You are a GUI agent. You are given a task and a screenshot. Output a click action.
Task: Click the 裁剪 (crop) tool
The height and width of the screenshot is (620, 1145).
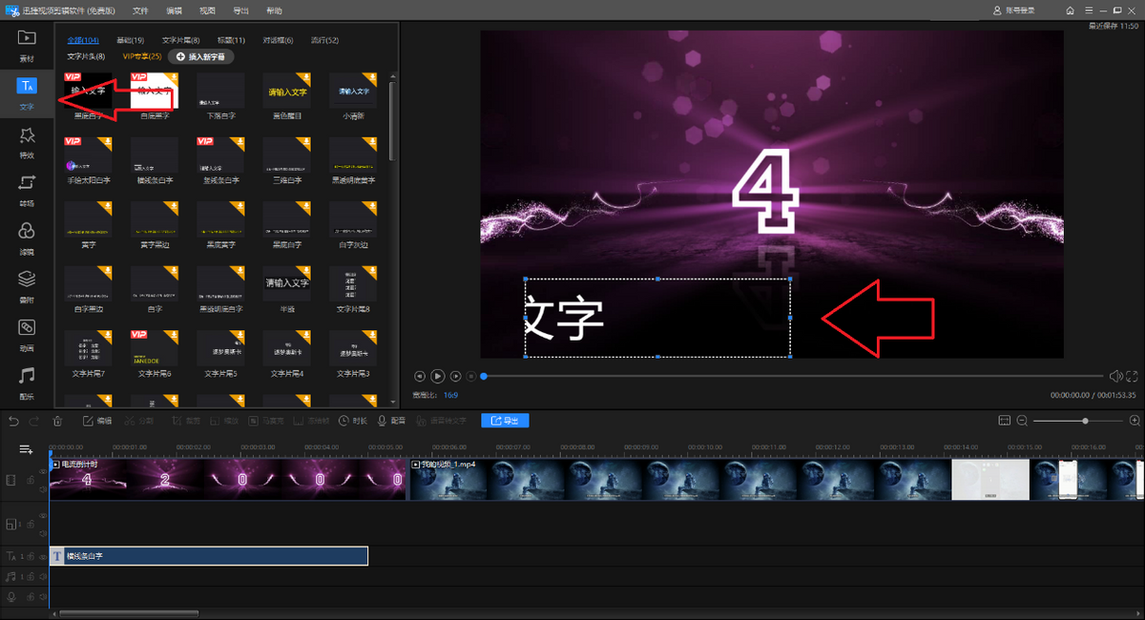pyautogui.click(x=186, y=421)
